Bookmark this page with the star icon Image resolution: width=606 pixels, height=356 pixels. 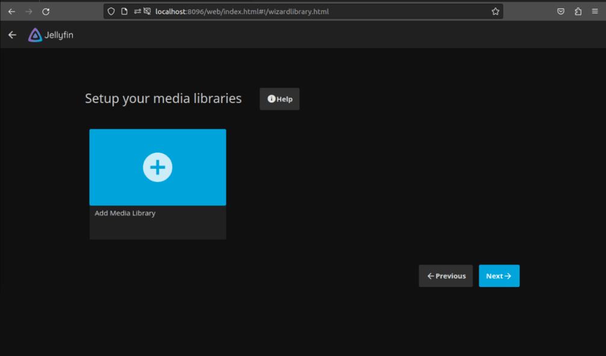click(495, 11)
